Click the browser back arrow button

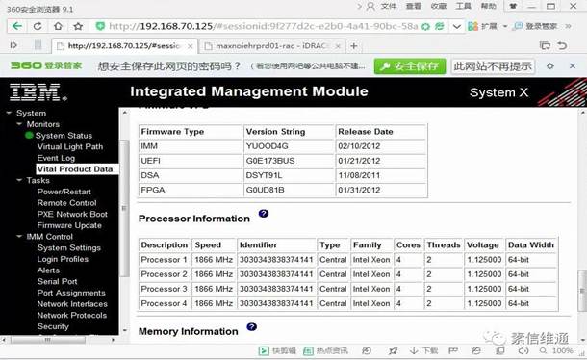point(17,26)
